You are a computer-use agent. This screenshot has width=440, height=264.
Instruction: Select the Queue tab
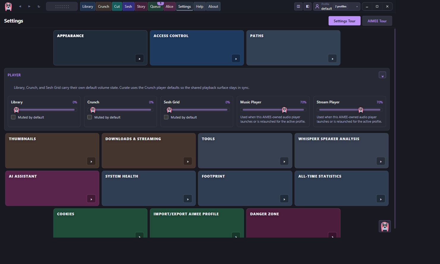coord(155,7)
